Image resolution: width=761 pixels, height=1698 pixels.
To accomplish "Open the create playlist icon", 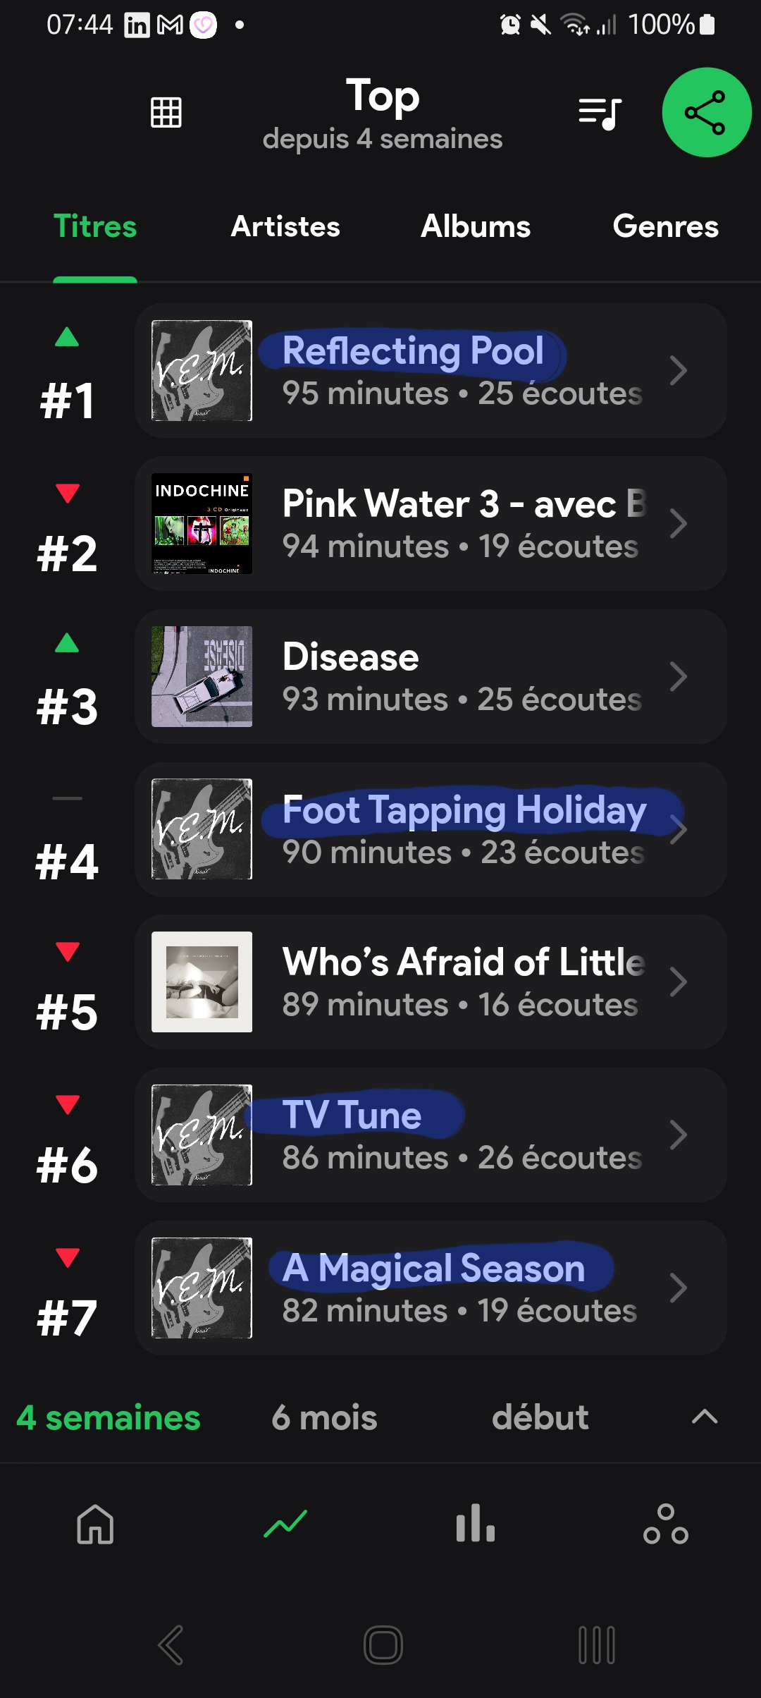I will 600,113.
